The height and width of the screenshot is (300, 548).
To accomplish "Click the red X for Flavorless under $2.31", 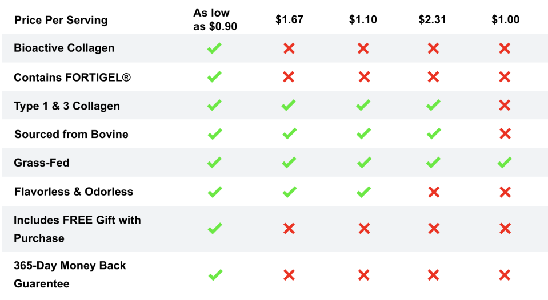I will point(433,192).
